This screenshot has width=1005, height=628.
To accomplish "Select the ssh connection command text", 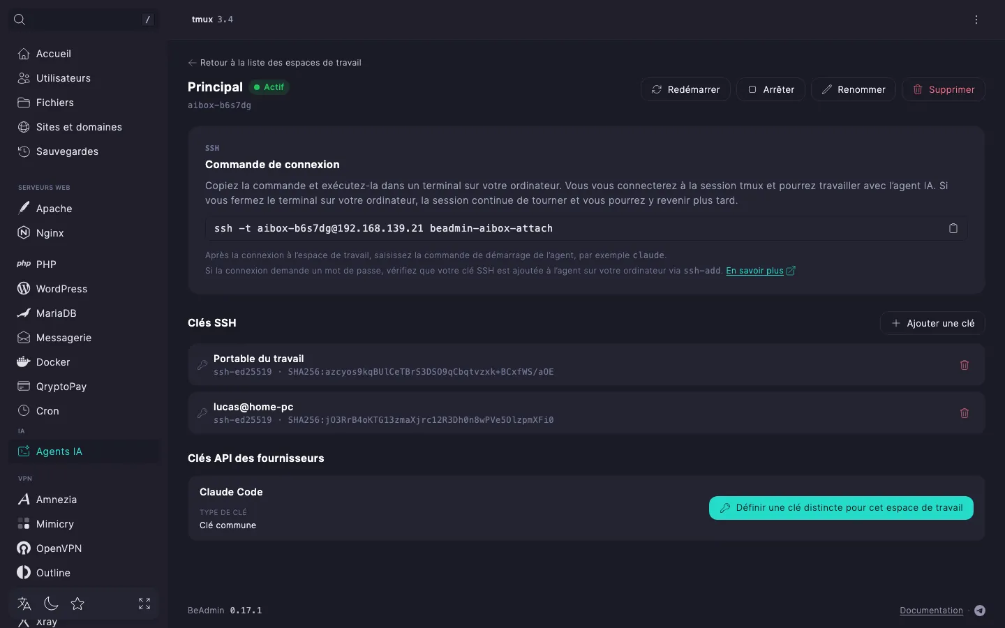I will click(383, 228).
